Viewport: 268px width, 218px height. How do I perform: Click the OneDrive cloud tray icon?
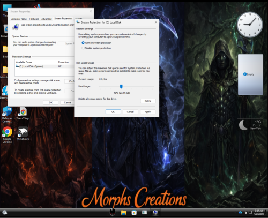(x=240, y=212)
